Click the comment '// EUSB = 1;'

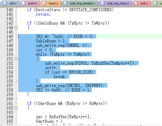pos(78,90)
